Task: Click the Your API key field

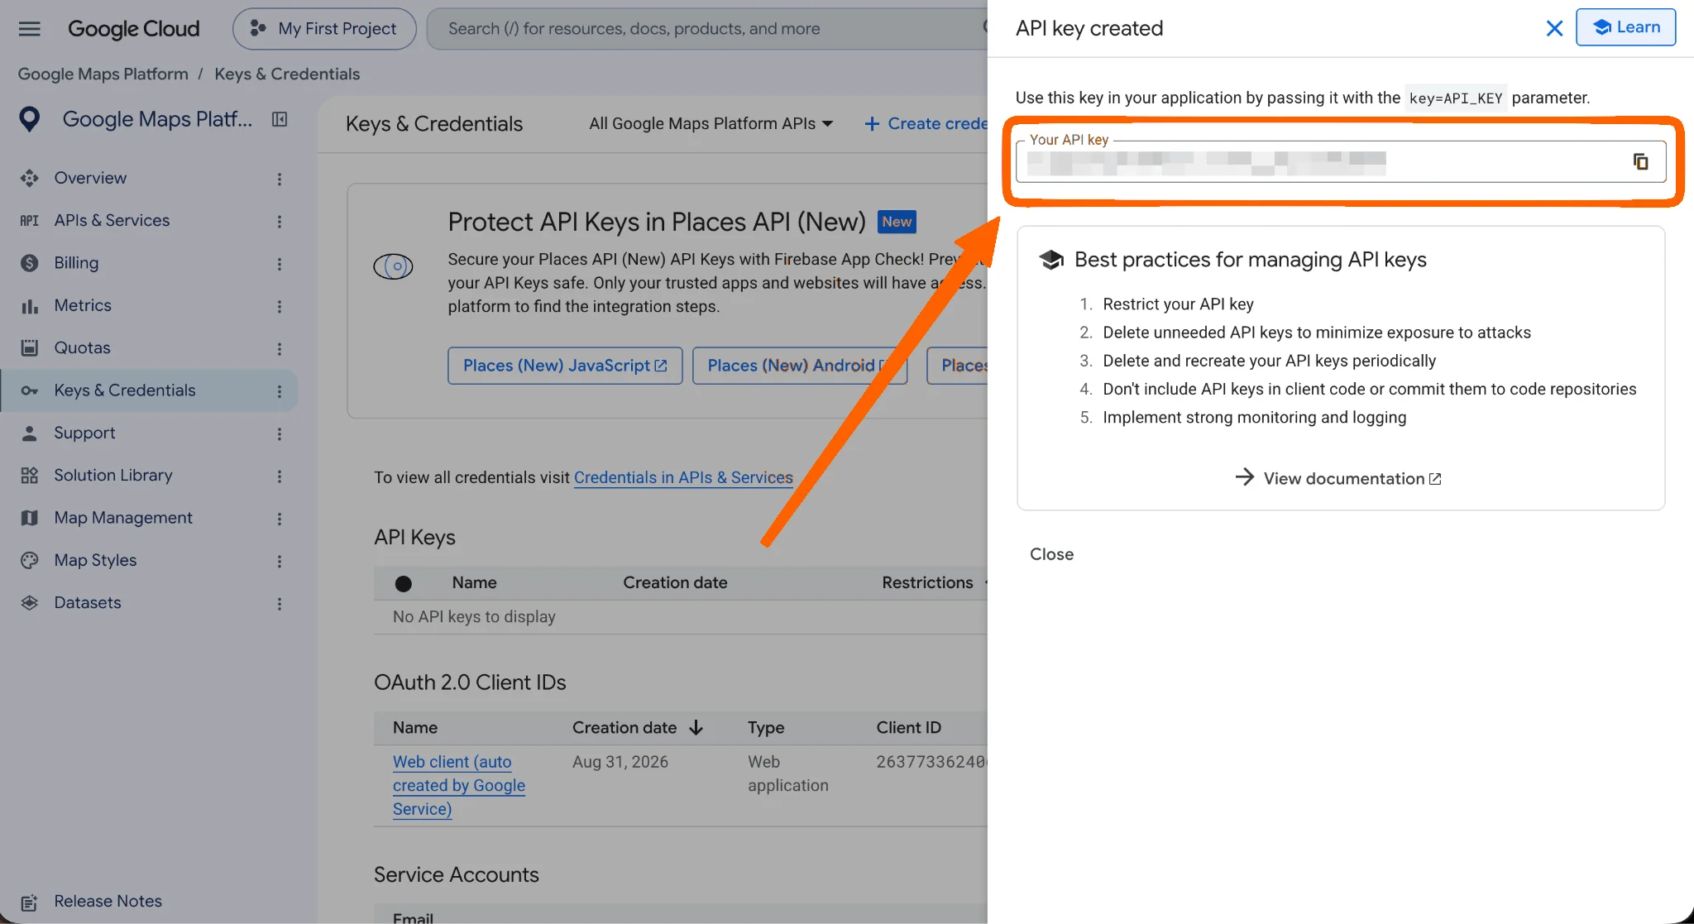Action: tap(1341, 161)
